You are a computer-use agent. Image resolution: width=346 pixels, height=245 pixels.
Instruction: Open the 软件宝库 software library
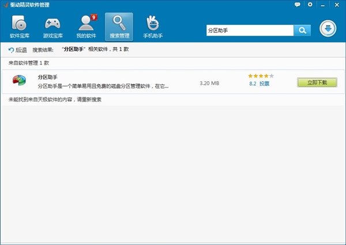(x=20, y=27)
